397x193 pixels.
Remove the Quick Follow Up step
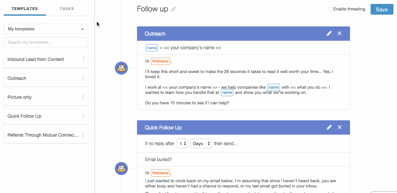click(x=340, y=127)
